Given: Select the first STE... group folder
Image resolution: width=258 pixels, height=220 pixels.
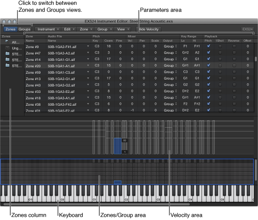Looking at the screenshot, I should tap(7, 53).
